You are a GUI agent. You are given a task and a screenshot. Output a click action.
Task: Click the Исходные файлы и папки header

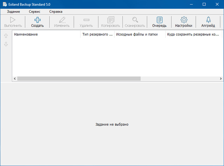140,35
